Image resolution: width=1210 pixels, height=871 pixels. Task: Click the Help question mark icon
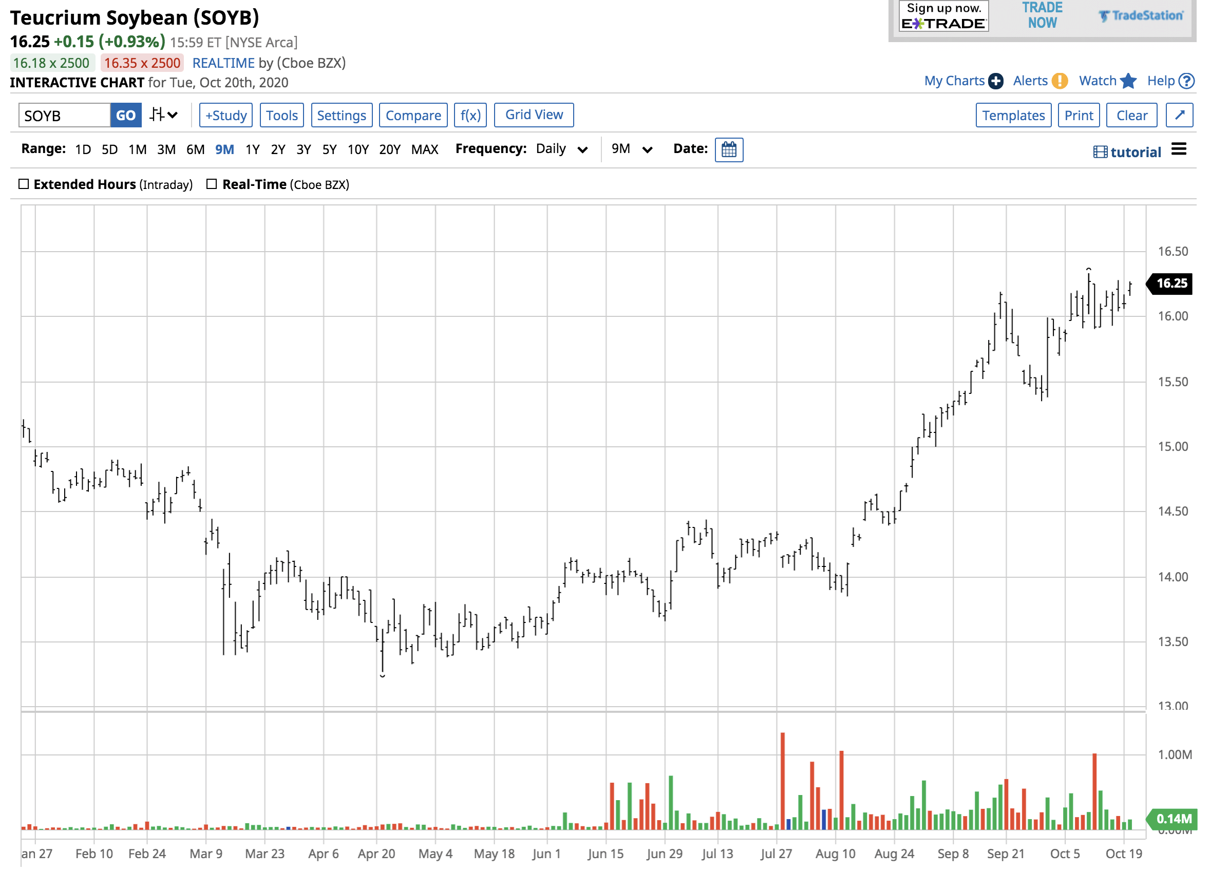1186,81
